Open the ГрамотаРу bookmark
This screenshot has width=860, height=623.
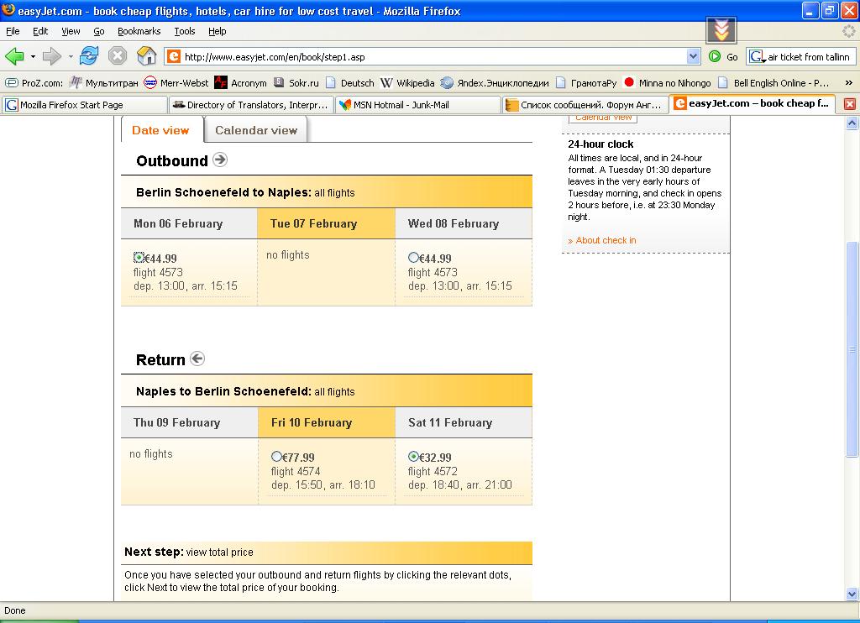pos(586,83)
